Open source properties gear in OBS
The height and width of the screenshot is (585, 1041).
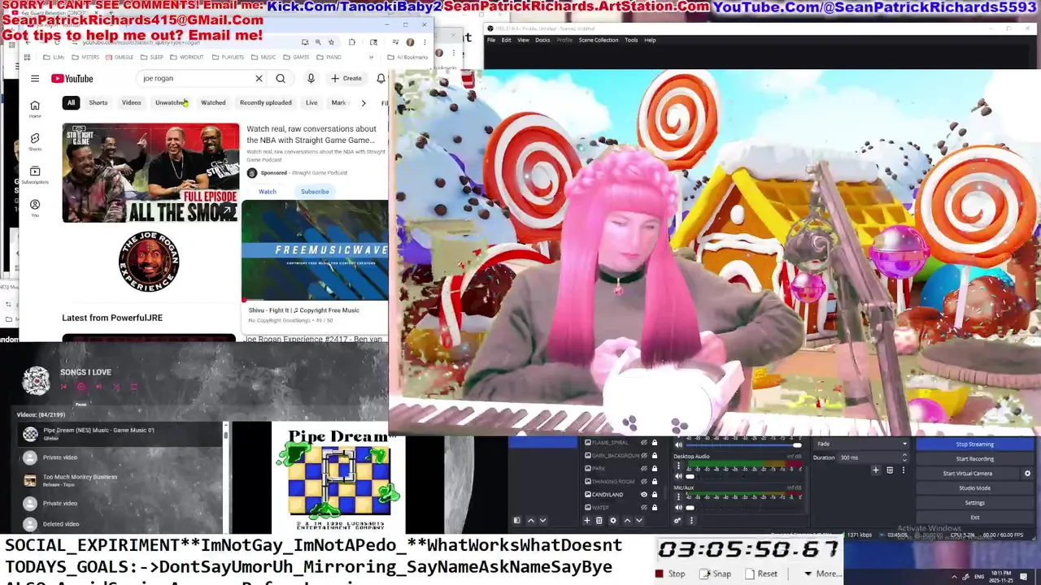[613, 521]
